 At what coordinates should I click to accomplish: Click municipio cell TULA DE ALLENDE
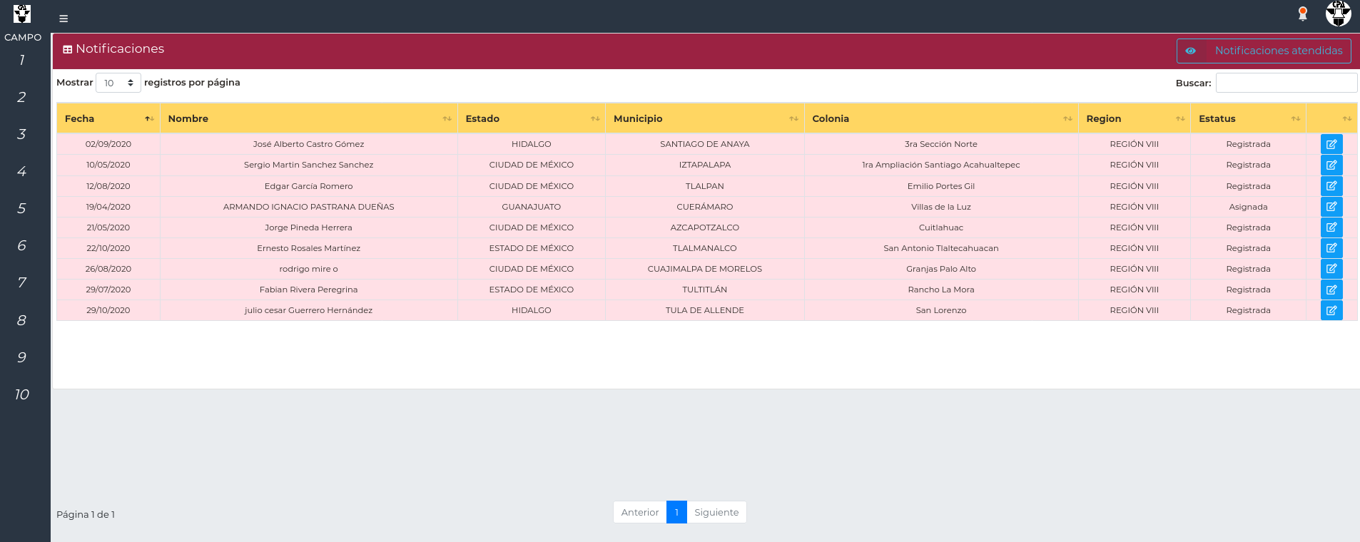click(x=705, y=310)
